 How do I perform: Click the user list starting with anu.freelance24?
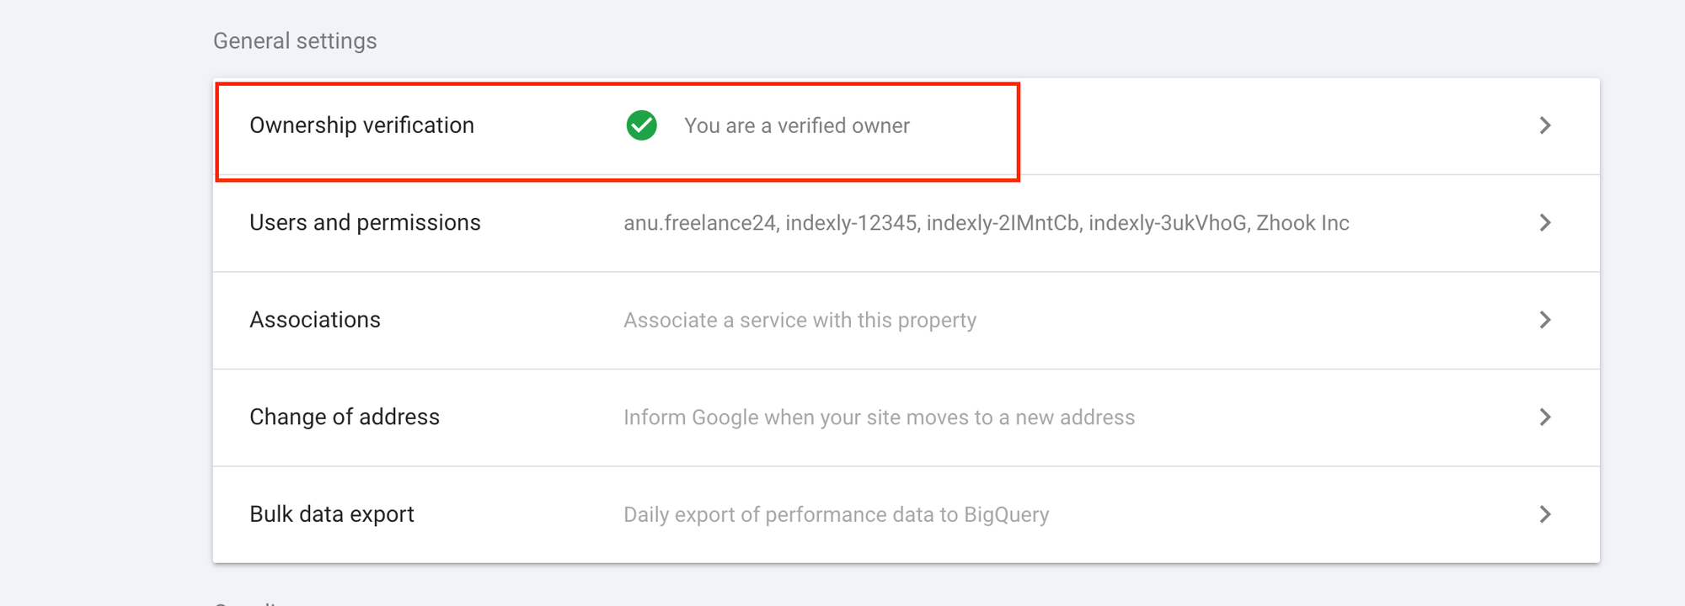(987, 223)
